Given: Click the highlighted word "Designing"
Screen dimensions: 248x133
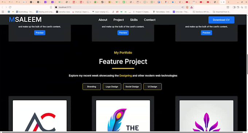Looking at the screenshot, I should pyautogui.click(x=125, y=76).
